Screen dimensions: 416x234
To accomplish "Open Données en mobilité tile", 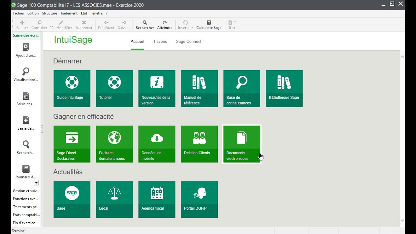I will tap(157, 144).
